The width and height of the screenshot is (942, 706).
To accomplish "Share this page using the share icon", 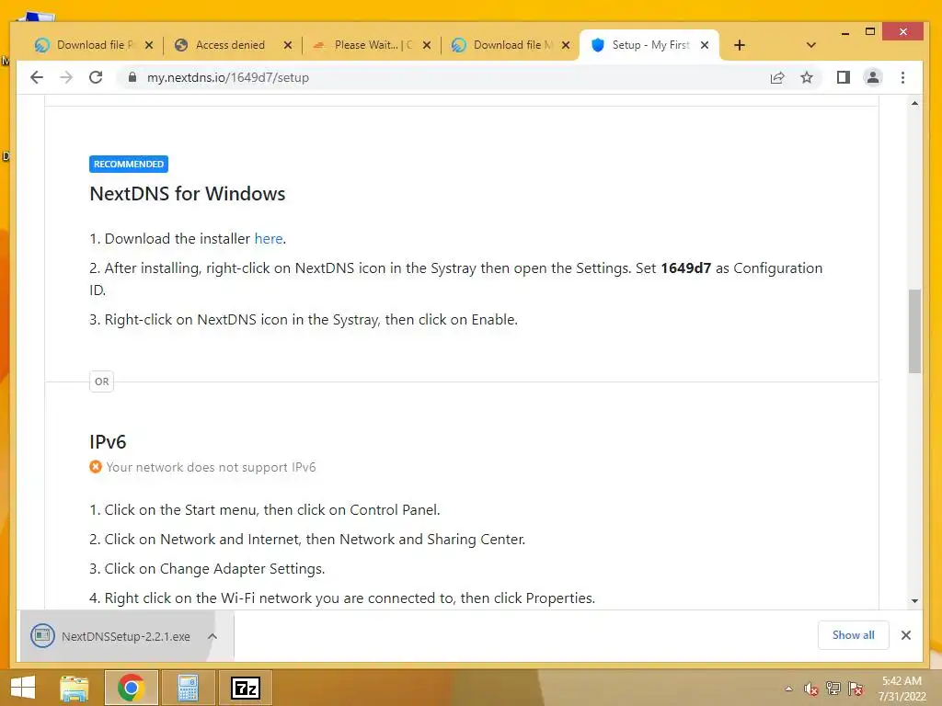I will coord(777,77).
